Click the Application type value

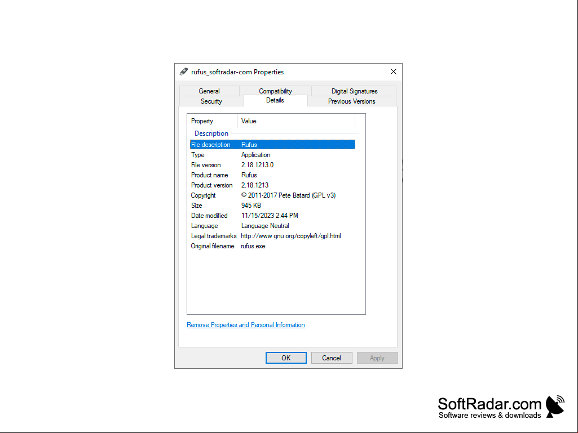[256, 155]
